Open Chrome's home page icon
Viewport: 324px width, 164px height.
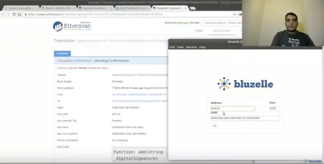(x=19, y=14)
